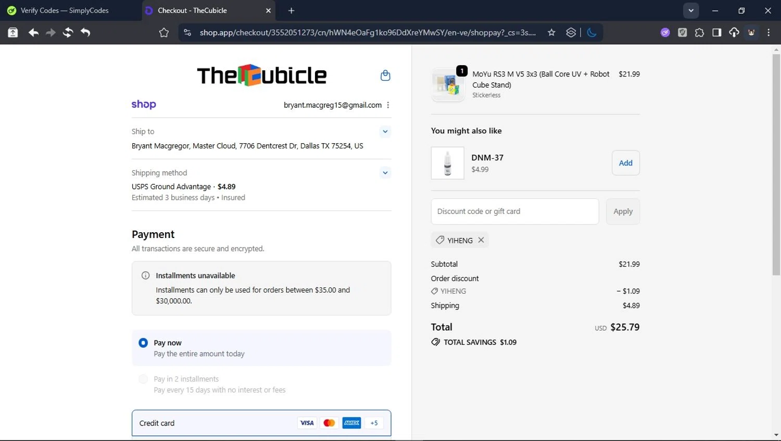781x441 pixels.
Task: Expand the Shipping method section
Action: point(385,172)
